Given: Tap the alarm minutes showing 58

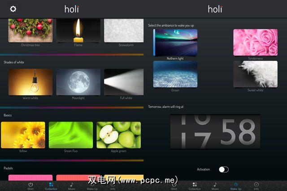Looking at the screenshot, I should pyautogui.click(x=238, y=132).
